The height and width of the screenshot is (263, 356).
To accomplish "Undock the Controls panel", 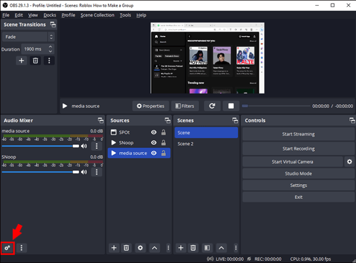I will [x=352, y=120].
